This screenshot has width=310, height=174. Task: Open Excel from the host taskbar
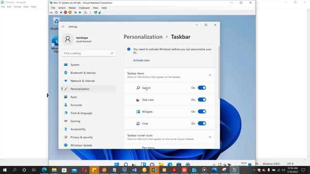click(x=155, y=170)
